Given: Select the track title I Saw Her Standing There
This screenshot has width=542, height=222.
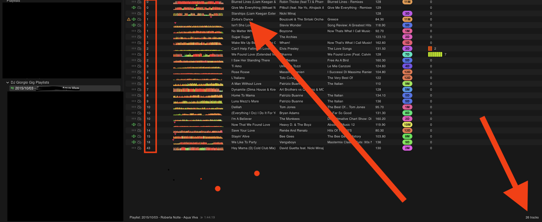Looking at the screenshot, I should tap(250, 60).
